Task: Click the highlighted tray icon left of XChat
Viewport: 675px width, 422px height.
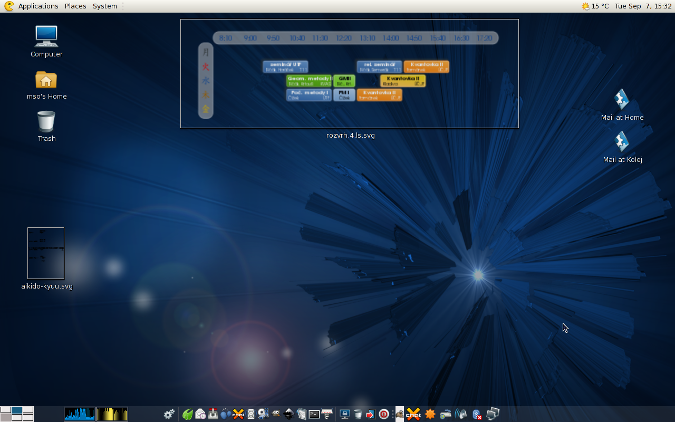Action: pyautogui.click(x=400, y=414)
